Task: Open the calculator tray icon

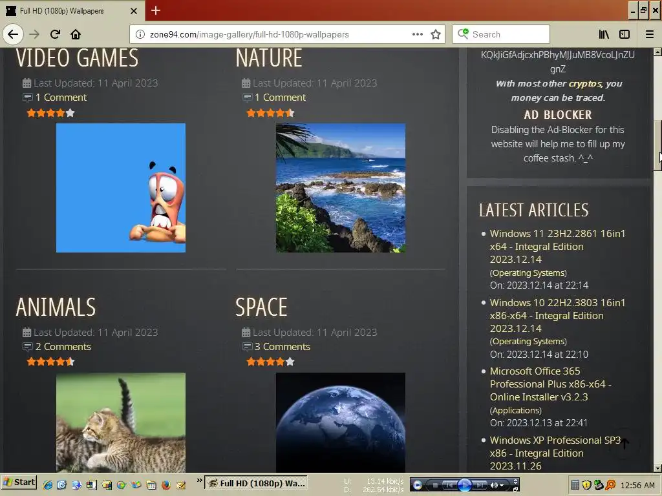Action: pos(575,485)
